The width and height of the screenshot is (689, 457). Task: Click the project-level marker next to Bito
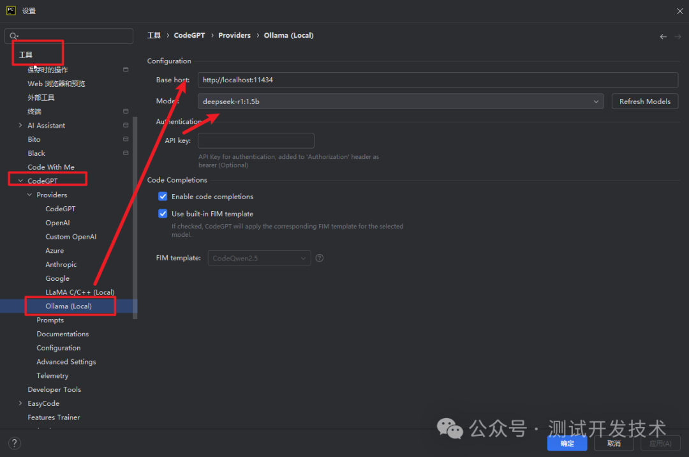tap(126, 139)
